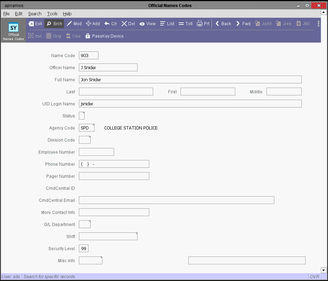Viewport: 328px width, 281px height.
Task: Click the scroll up arrow
Action: point(324,12)
